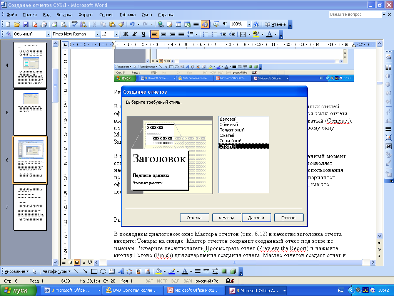The width and height of the screenshot is (394, 296).
Task: Apply the fill color bucket on drawing toolbar
Action: click(x=159, y=271)
